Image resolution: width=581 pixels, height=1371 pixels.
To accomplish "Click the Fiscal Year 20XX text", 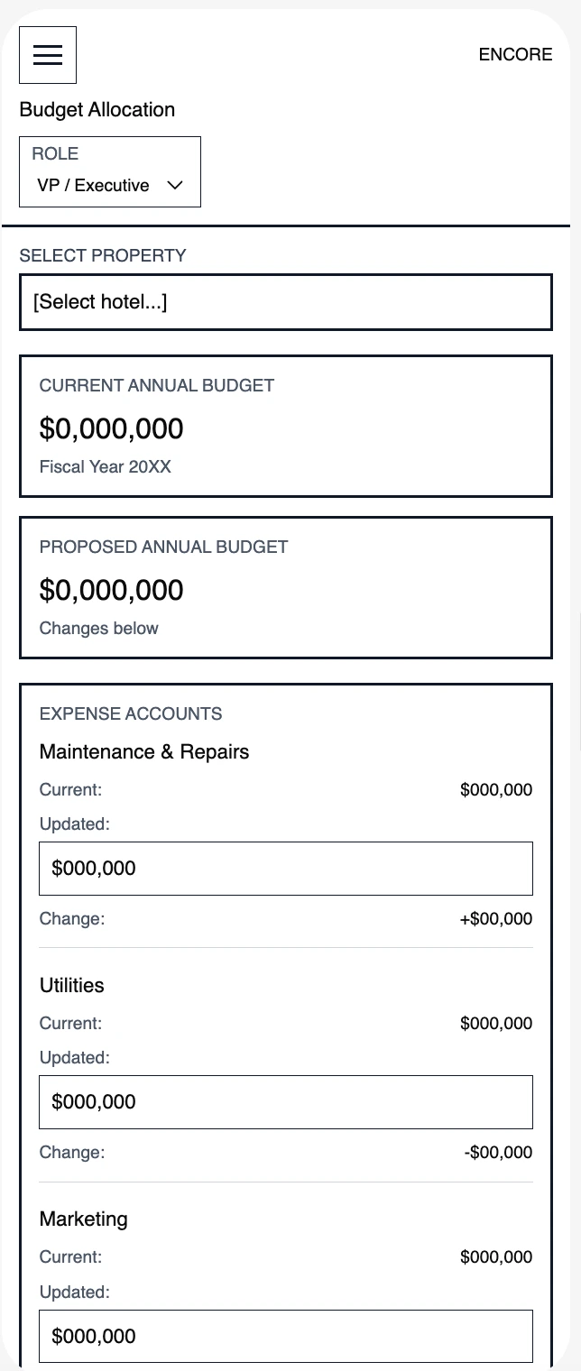I will [x=105, y=466].
